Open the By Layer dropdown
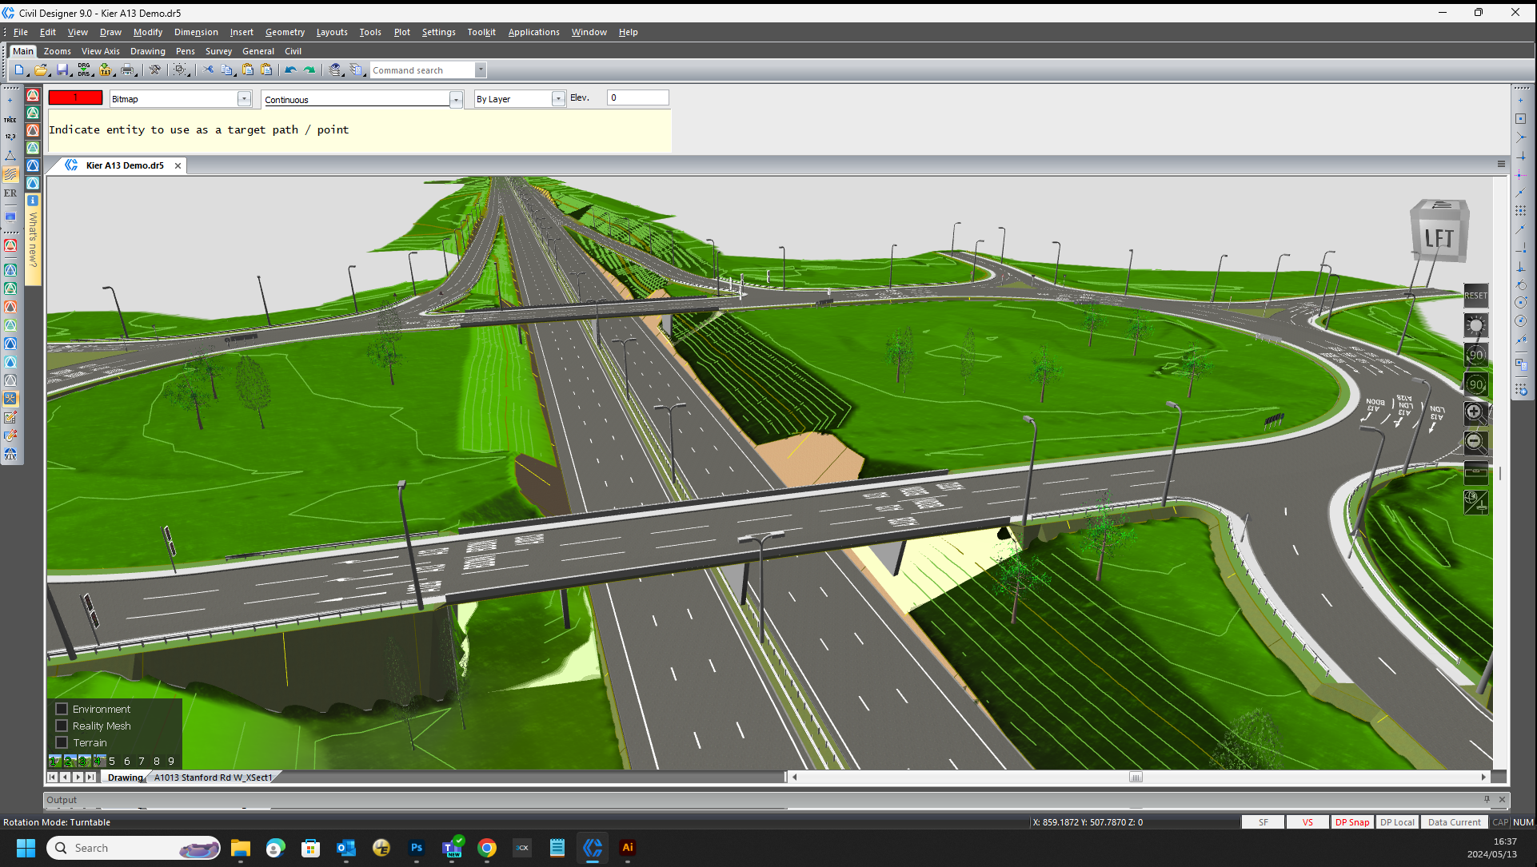Image resolution: width=1537 pixels, height=867 pixels. click(558, 99)
